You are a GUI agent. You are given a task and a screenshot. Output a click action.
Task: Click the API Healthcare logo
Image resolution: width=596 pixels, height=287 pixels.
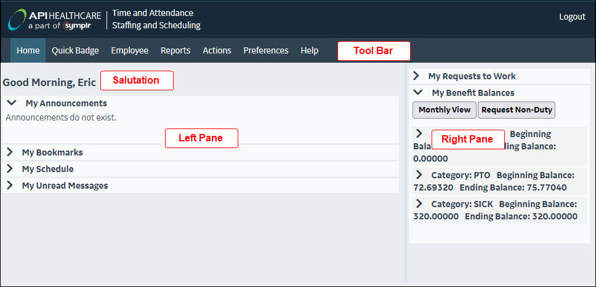[x=54, y=19]
